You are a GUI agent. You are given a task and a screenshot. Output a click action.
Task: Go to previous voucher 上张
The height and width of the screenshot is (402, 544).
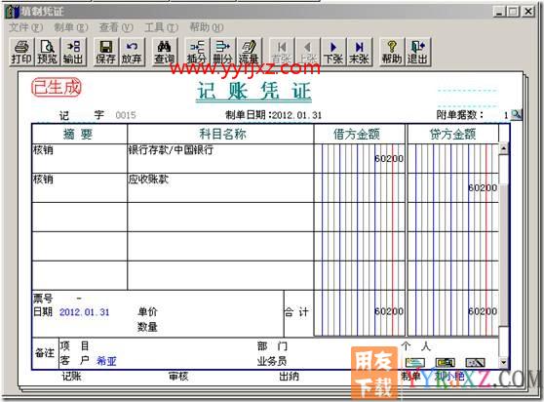[x=307, y=52]
